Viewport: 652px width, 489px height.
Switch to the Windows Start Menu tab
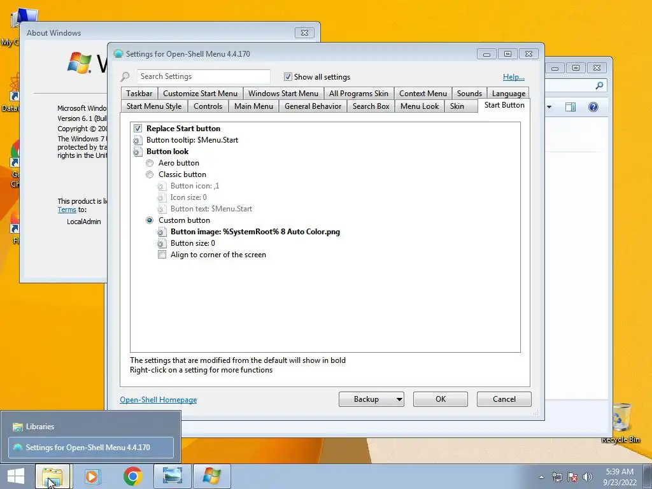(x=283, y=94)
